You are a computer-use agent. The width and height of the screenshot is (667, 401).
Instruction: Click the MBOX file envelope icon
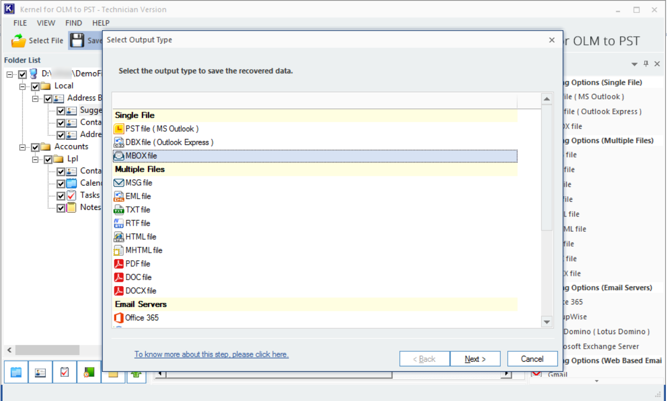pyautogui.click(x=119, y=156)
